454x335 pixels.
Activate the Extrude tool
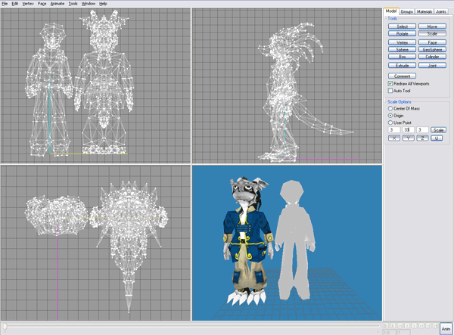[403, 65]
